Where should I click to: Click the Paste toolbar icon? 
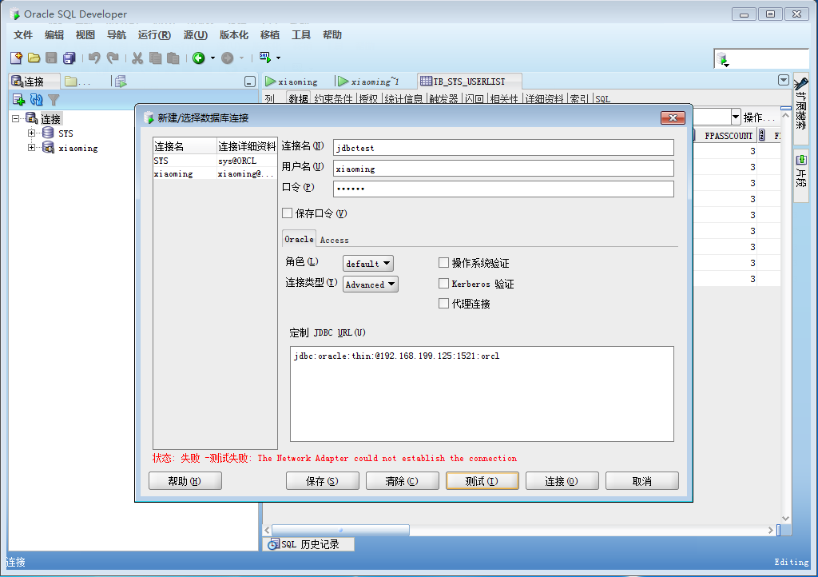pyautogui.click(x=173, y=58)
